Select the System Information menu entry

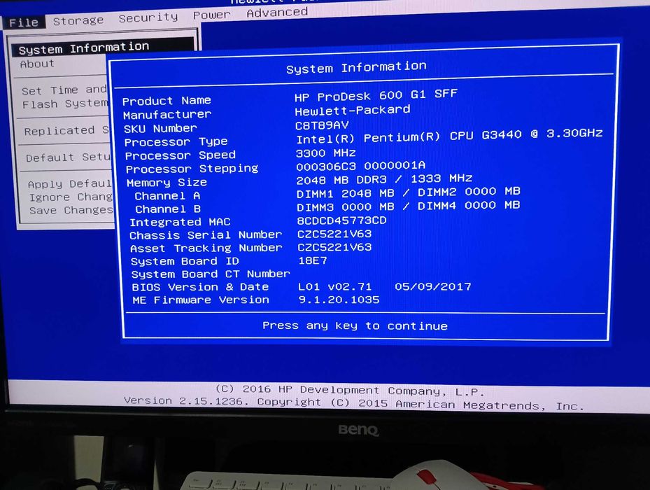(x=103, y=48)
